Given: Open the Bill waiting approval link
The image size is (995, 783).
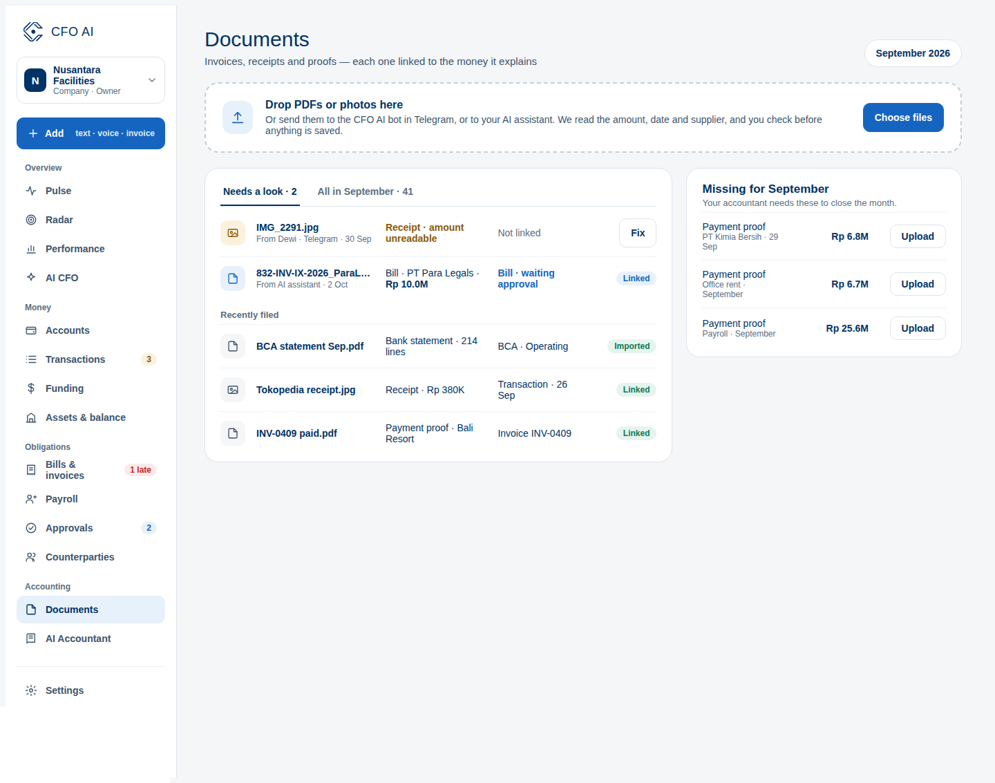Looking at the screenshot, I should [x=527, y=279].
